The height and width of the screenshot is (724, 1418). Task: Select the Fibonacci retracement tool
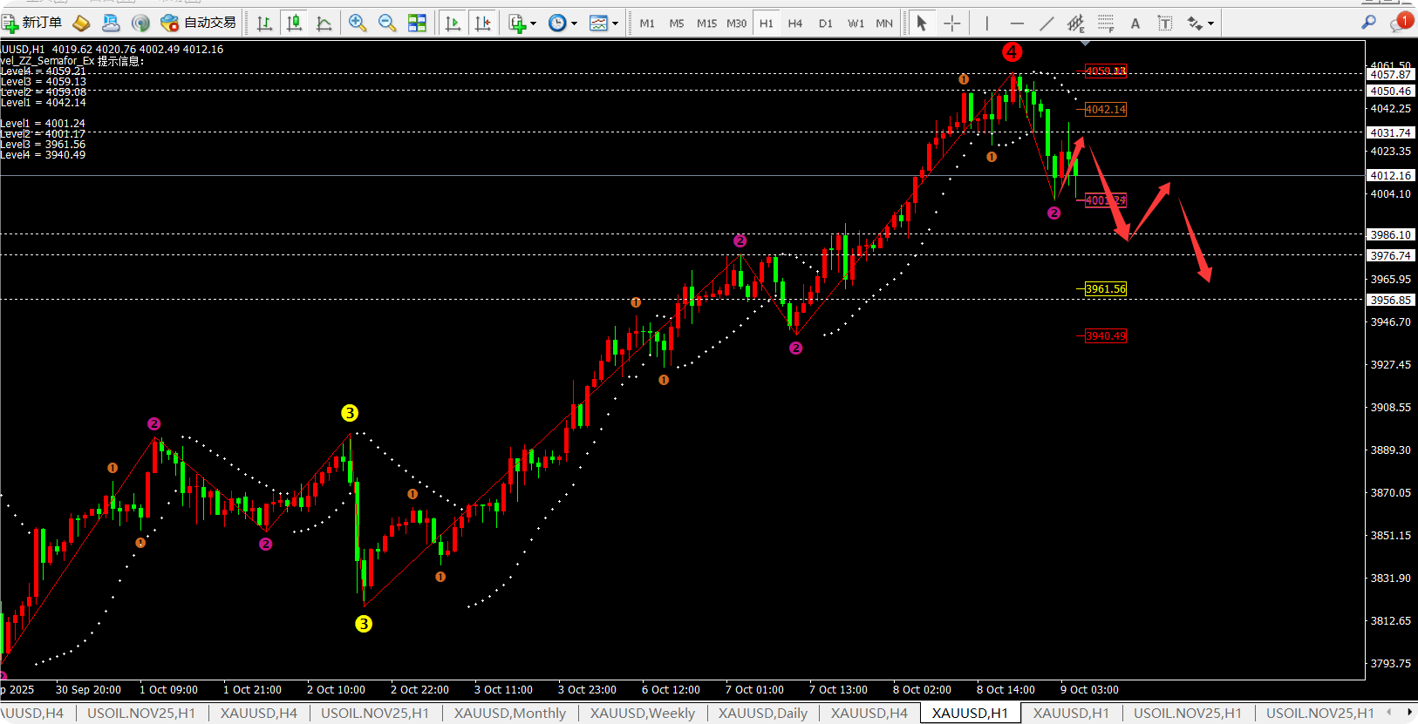1106,24
